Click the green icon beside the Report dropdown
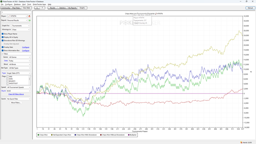This screenshot has height=144, width=256. 30,20
